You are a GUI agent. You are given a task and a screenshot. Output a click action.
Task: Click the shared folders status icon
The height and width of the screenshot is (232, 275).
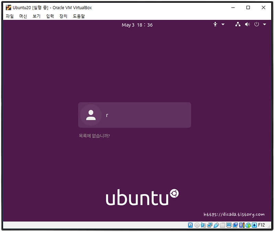point(223,225)
